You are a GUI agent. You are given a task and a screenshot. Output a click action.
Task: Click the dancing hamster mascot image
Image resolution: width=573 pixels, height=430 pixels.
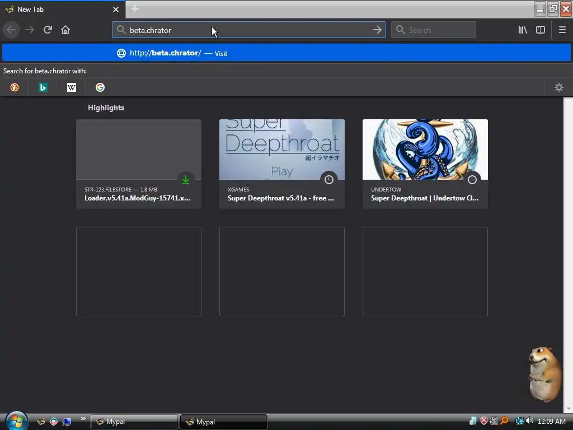point(544,374)
